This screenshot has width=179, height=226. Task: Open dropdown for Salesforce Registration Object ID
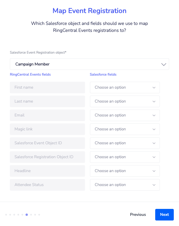125,157
